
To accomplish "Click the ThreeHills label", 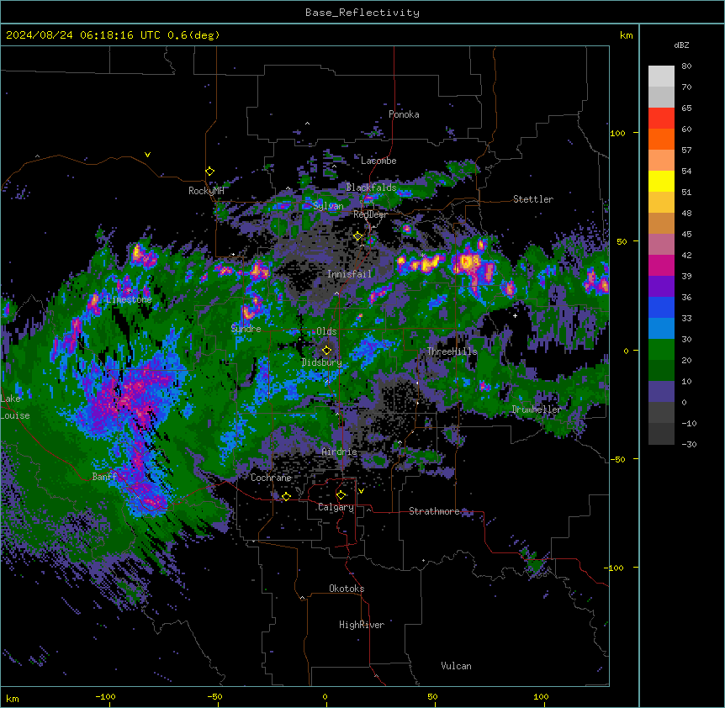I will tap(452, 351).
